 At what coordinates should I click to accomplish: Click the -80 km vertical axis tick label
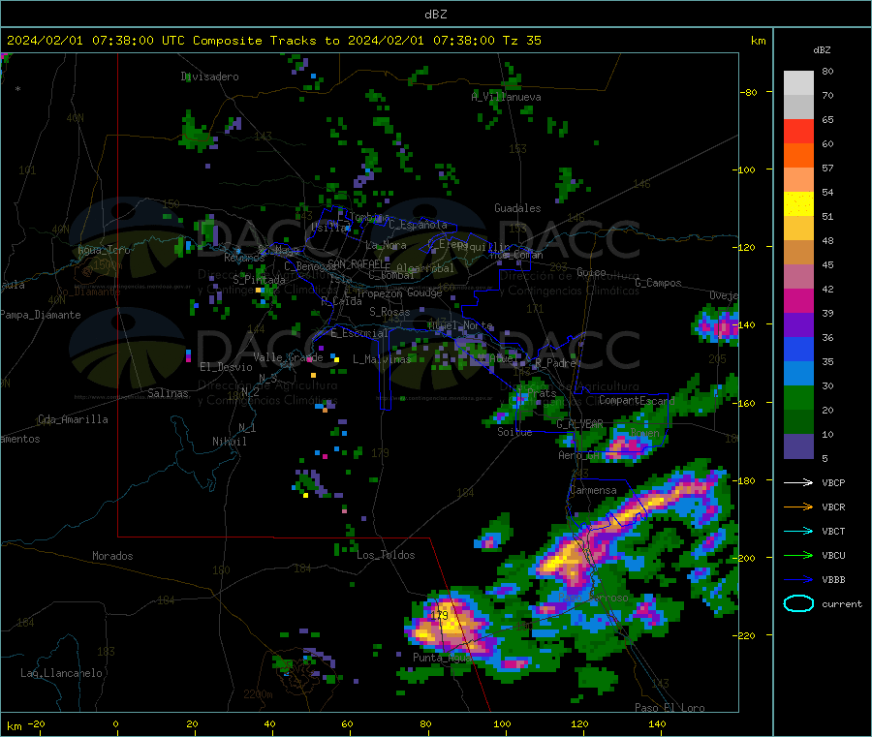click(749, 92)
